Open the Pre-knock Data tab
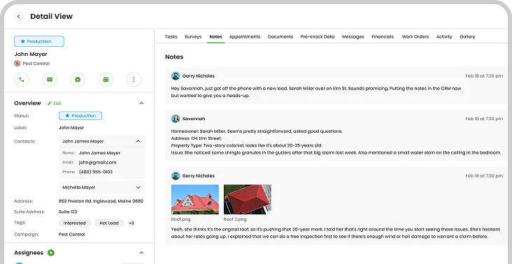The image size is (512, 264). tap(318, 37)
